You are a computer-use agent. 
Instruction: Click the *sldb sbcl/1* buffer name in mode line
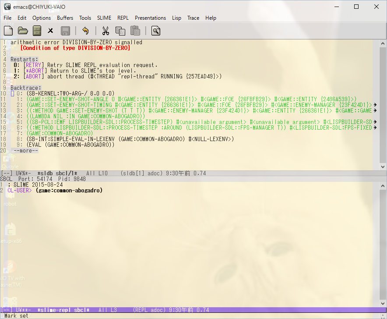[x=57, y=173]
